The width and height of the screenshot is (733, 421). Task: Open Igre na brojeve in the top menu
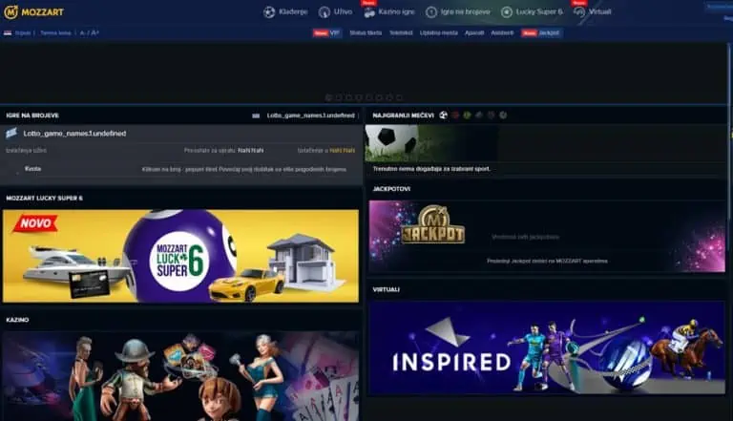465,11
